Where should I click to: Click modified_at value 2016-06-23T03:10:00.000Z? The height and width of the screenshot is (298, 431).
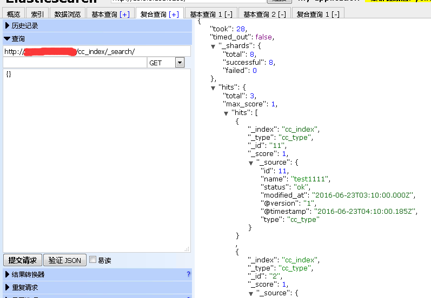tap(362, 195)
